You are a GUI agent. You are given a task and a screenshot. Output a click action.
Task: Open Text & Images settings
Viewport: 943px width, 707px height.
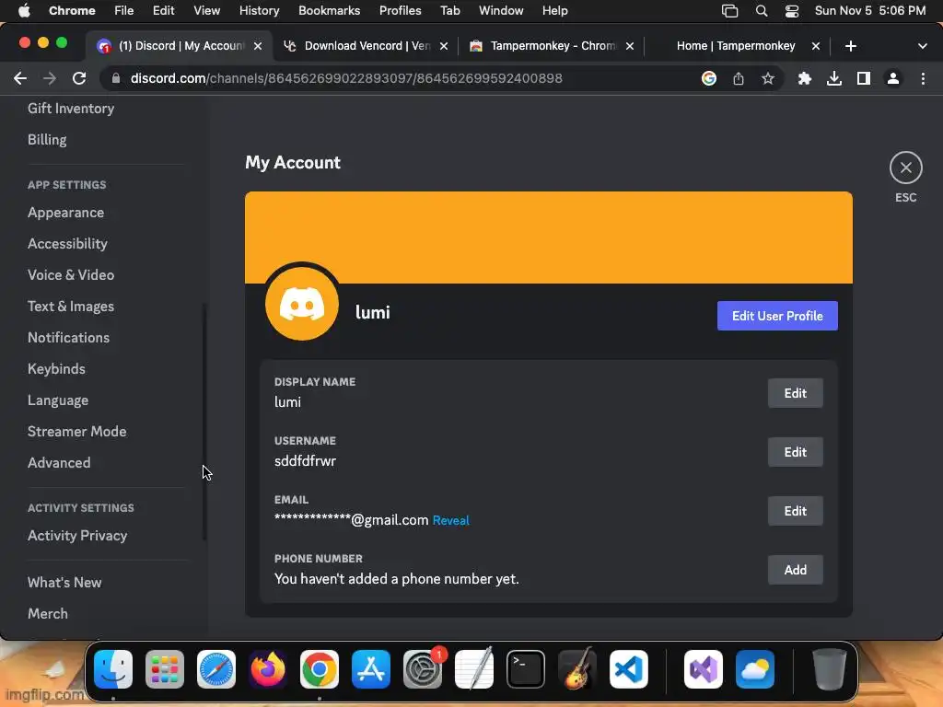(70, 306)
